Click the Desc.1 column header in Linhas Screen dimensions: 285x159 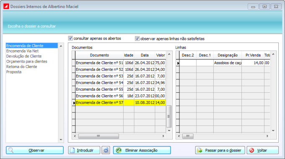(205, 55)
